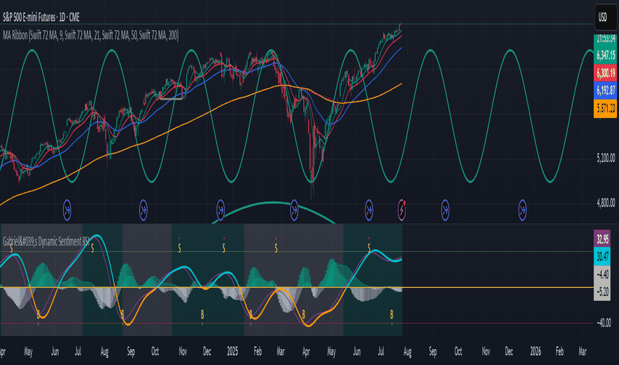Click the B buy signal in late November 2024
Viewport: 619px width, 365px height.
coord(202,315)
